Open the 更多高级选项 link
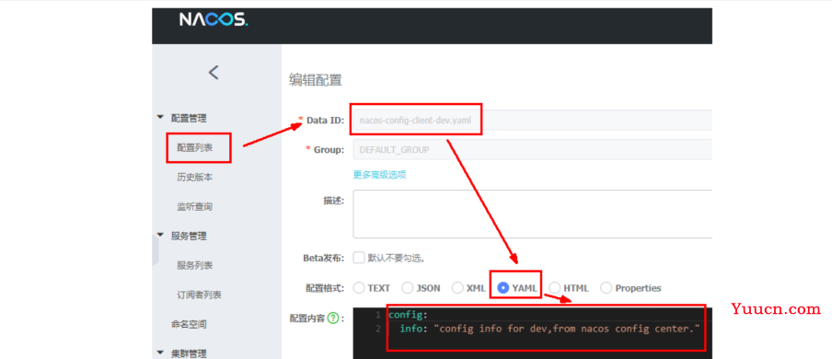 (380, 175)
